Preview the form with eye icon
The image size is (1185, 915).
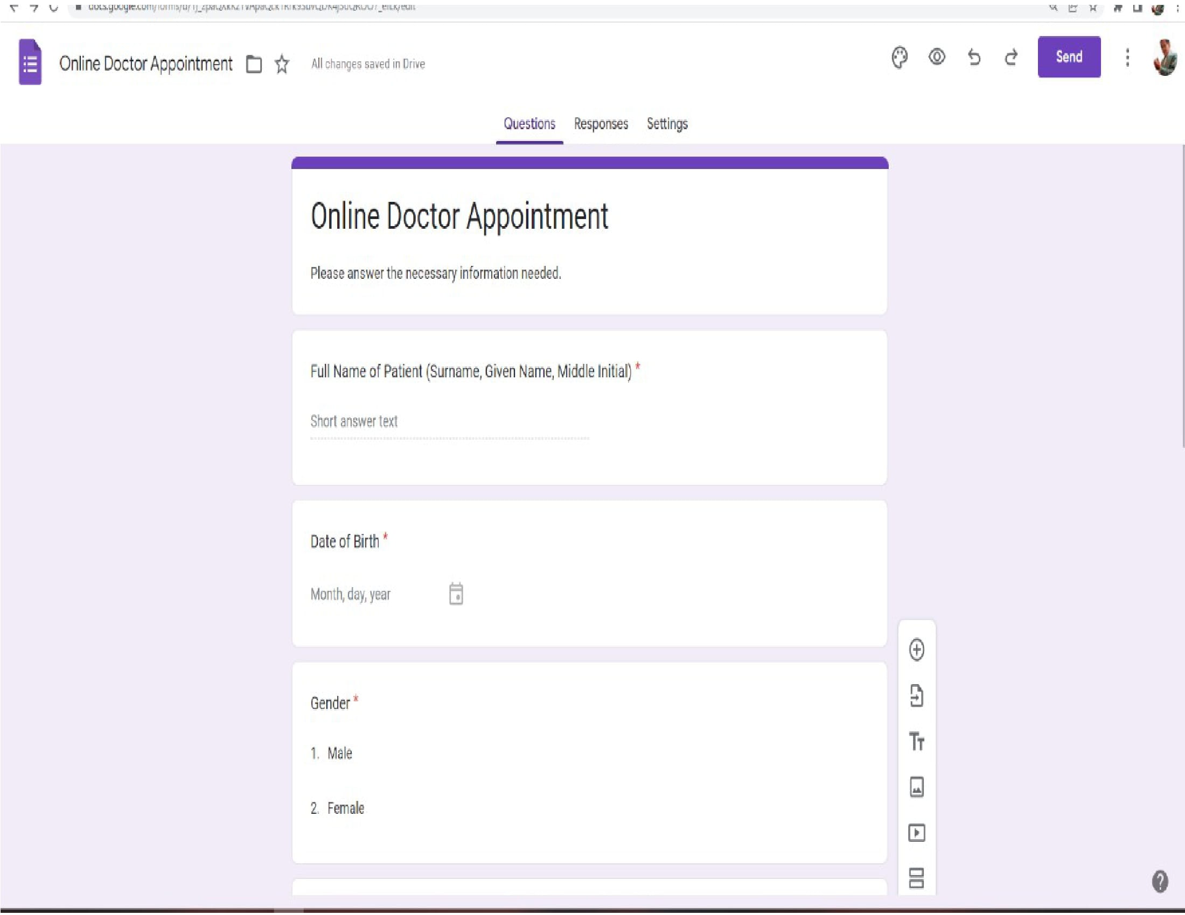(x=937, y=57)
